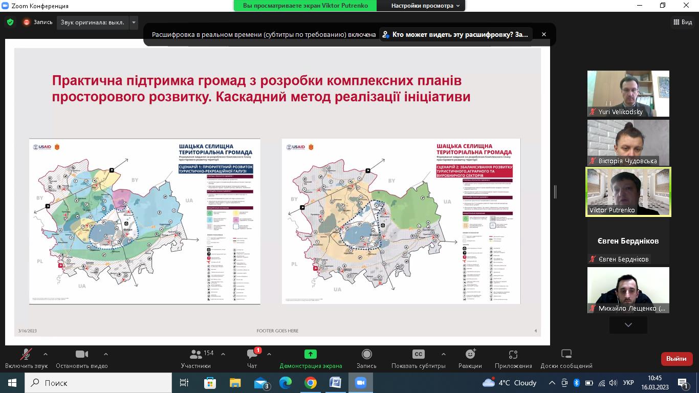Image resolution: width=699 pixels, height=393 pixels.
Task: Expand the subtitles options arrow
Action: [x=443, y=354]
